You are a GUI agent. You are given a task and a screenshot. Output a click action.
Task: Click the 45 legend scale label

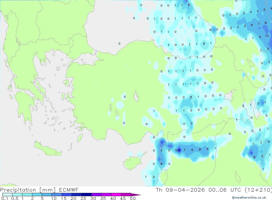[123, 198]
